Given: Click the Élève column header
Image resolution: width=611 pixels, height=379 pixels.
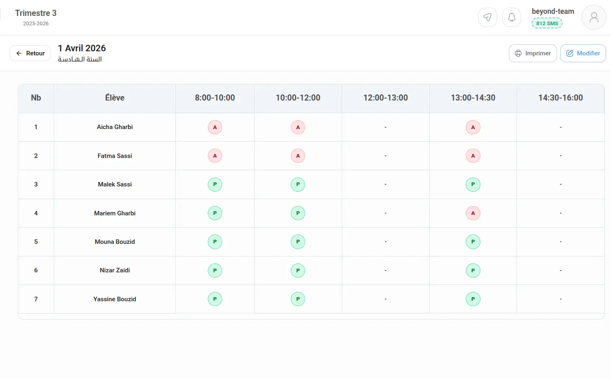Looking at the screenshot, I should coord(115,98).
